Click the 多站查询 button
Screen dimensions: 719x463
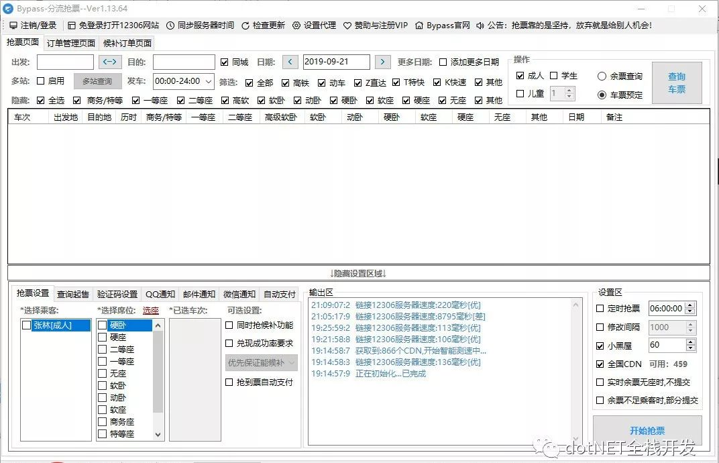98,81
